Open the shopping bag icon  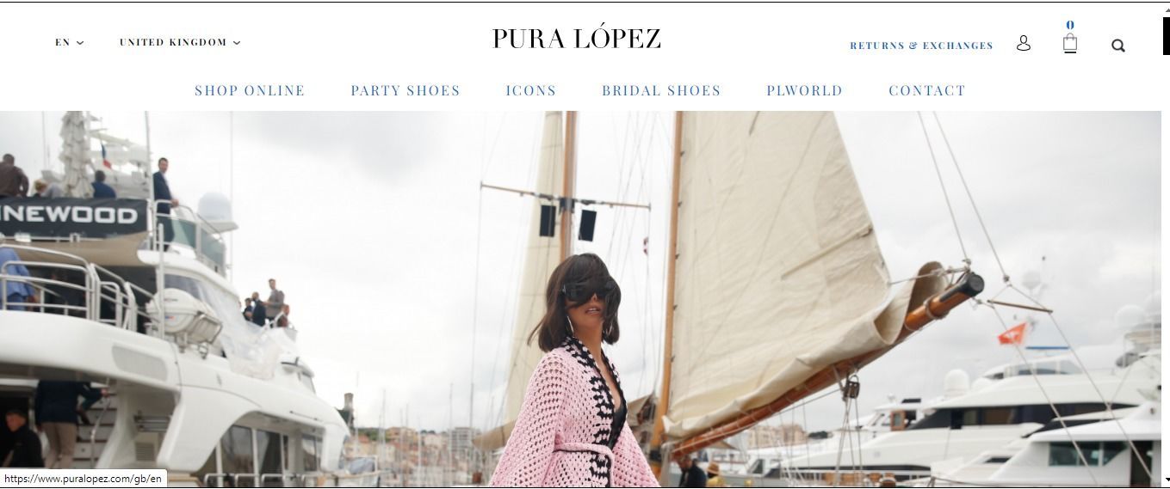(x=1070, y=44)
